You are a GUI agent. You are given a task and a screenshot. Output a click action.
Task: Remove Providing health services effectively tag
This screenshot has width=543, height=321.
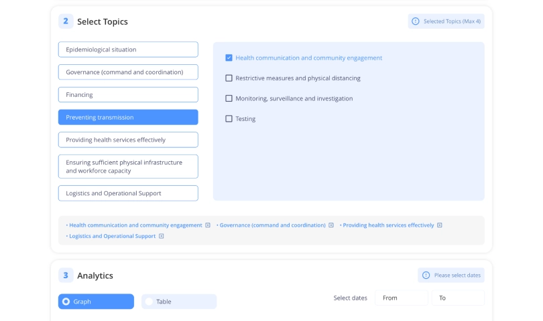pos(440,225)
